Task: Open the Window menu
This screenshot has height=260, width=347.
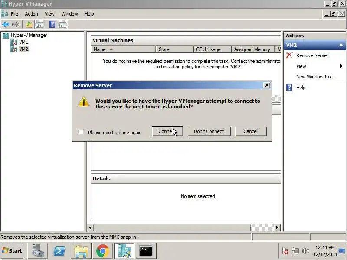Action: pyautogui.click(x=69, y=14)
